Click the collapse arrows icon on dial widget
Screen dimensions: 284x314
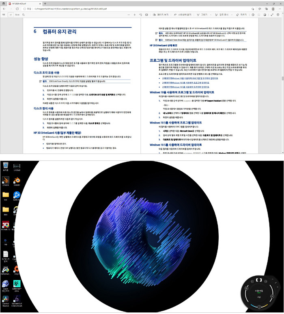click(276, 283)
